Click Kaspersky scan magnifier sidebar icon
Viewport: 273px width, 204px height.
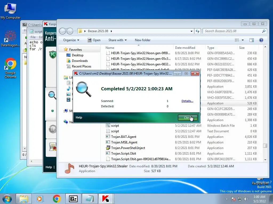pos(52,95)
